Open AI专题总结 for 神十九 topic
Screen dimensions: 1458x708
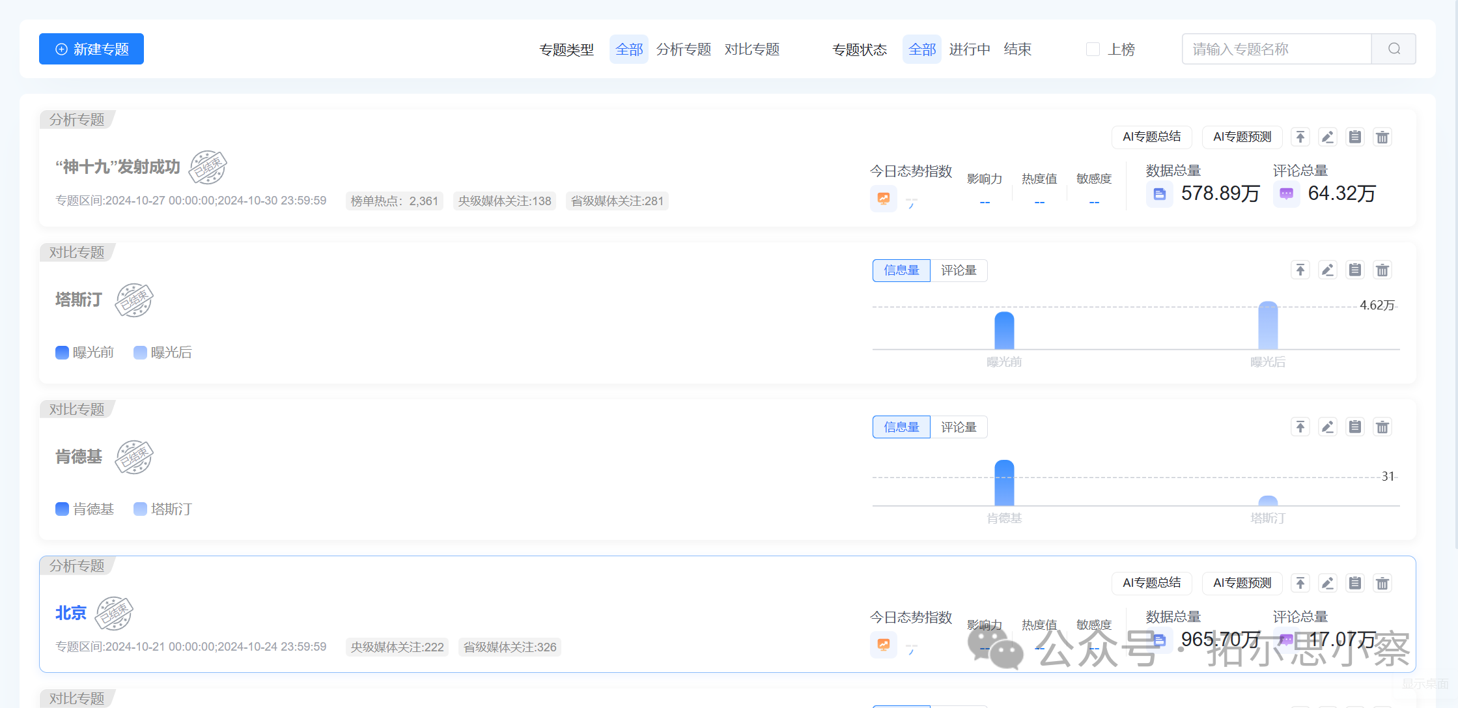click(x=1151, y=137)
